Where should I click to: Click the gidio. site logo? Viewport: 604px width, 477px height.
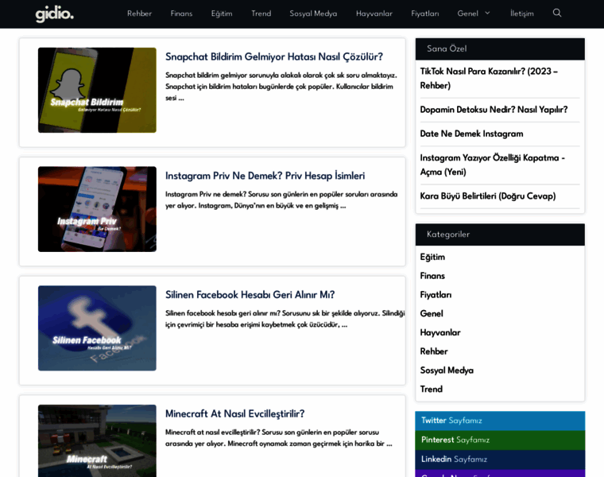coord(54,14)
